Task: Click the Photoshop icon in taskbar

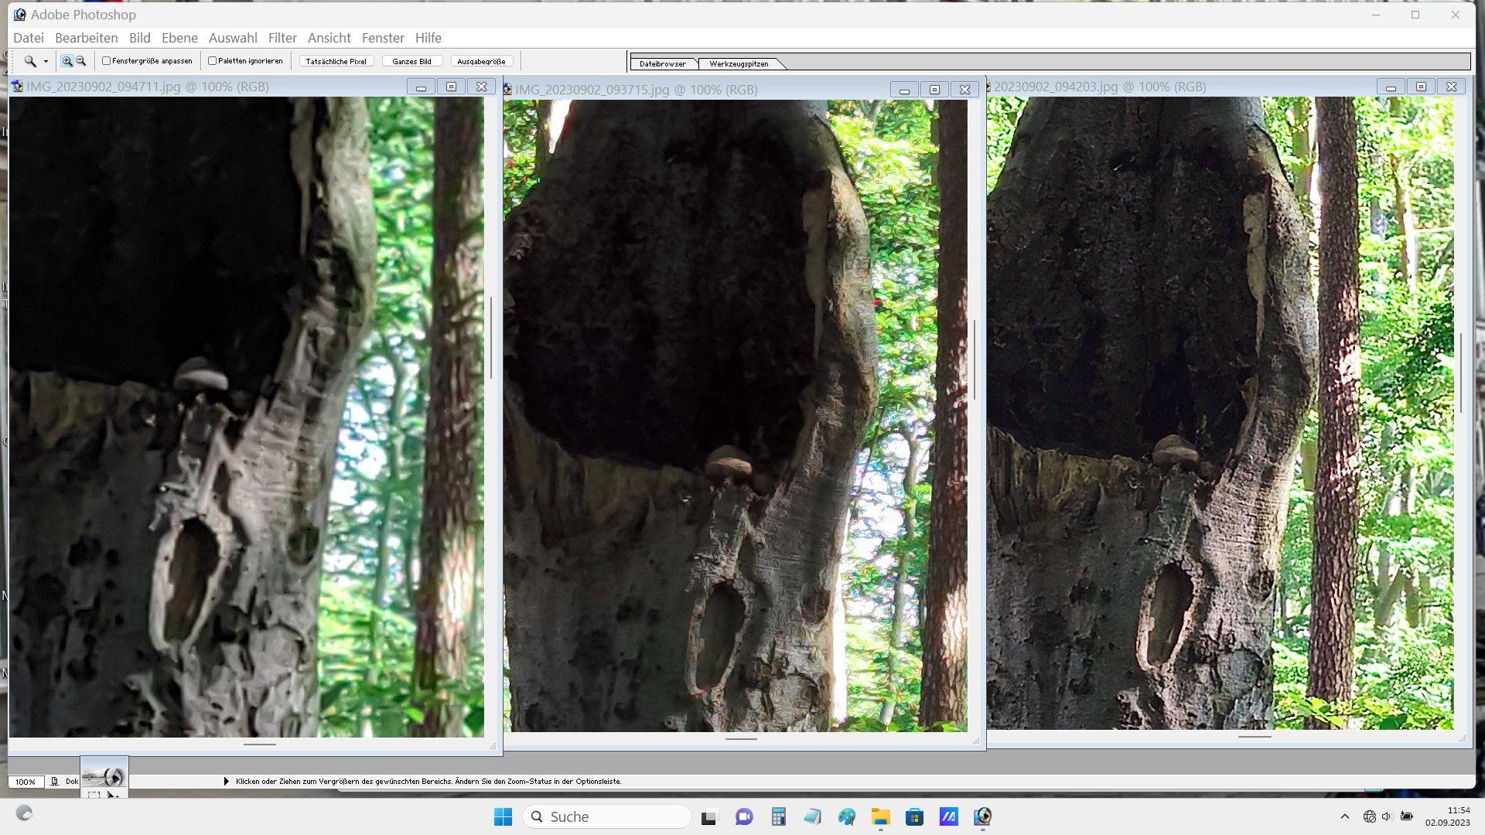Action: pos(982,816)
